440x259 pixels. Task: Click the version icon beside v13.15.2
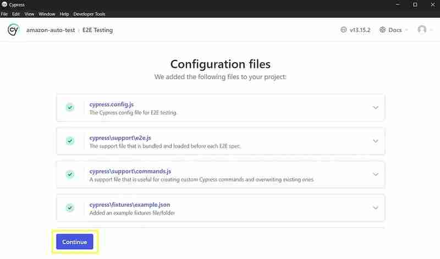344,30
